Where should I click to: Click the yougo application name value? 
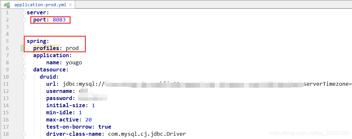pos(74,63)
